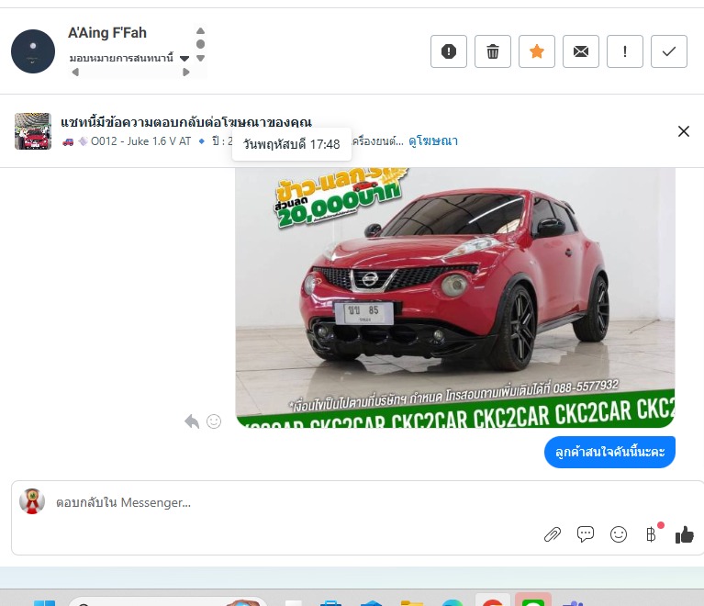Open emoji picker in reply box
Viewport: 704px width, 606px height.
619,534
